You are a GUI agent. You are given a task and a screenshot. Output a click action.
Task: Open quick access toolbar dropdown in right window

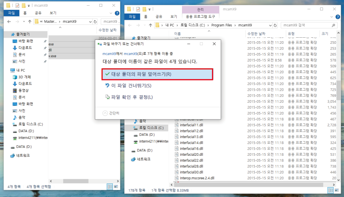pos(150,9)
